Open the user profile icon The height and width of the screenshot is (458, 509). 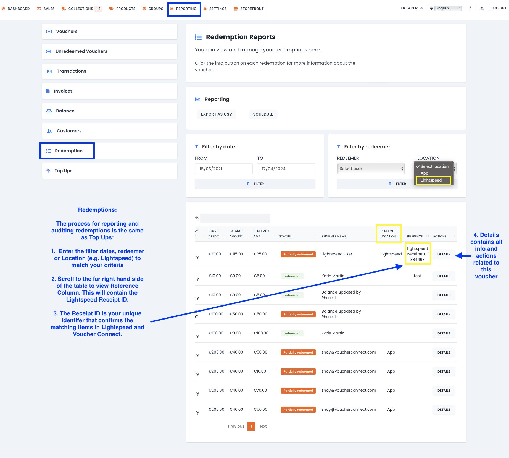(482, 8)
